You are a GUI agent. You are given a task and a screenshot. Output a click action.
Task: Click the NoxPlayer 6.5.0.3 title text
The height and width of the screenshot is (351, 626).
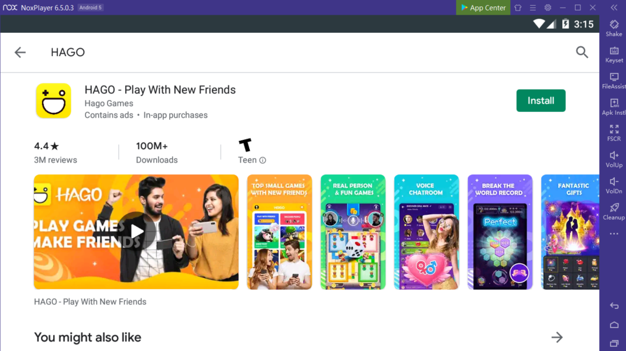coord(47,8)
